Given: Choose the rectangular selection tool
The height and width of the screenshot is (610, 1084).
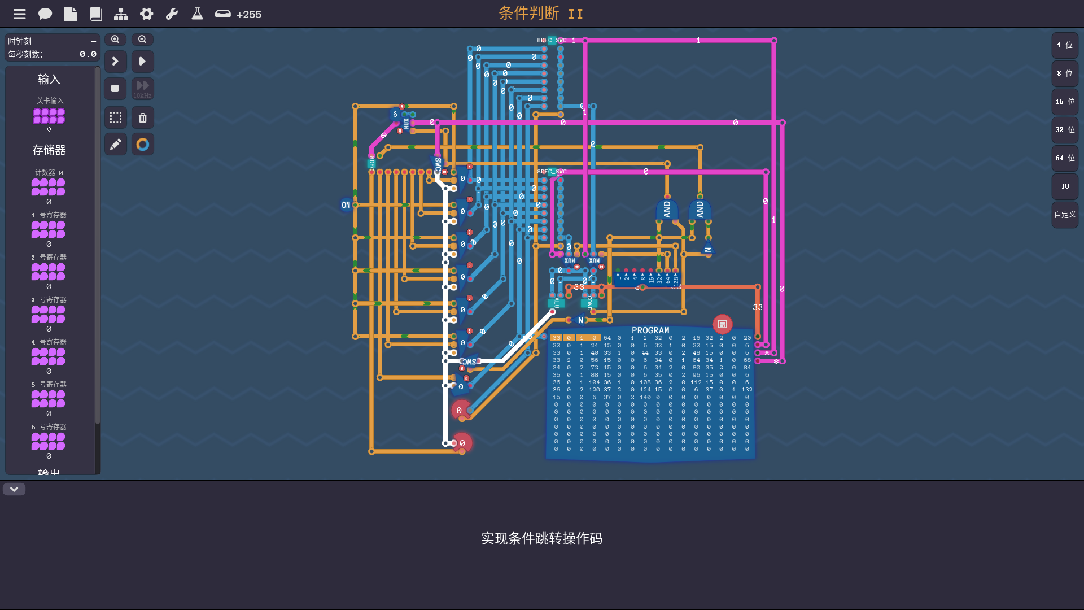Looking at the screenshot, I should tap(116, 117).
